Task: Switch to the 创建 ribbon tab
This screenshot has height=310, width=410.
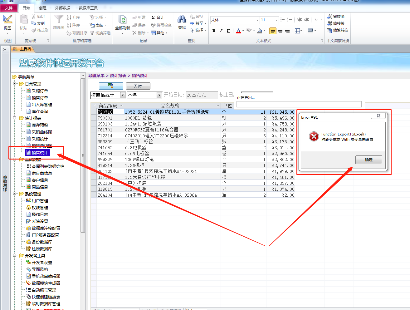Action: [x=43, y=8]
